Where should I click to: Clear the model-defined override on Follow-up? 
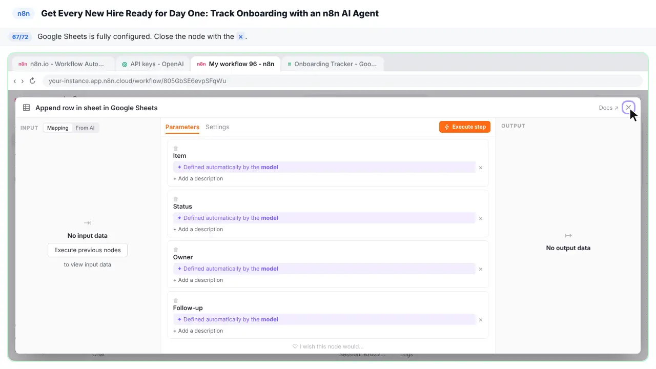[481, 320]
